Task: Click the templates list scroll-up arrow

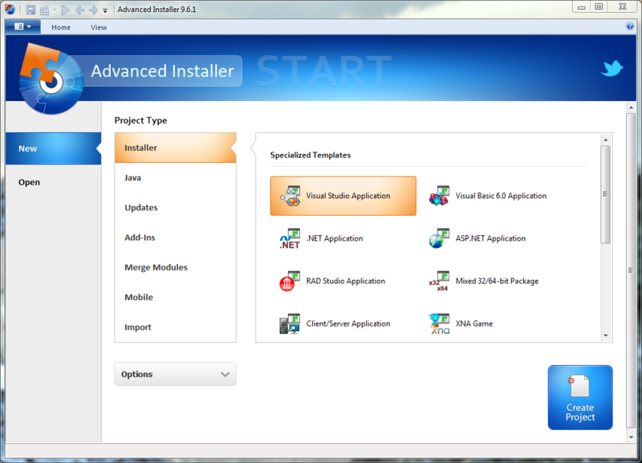Action: pos(606,140)
